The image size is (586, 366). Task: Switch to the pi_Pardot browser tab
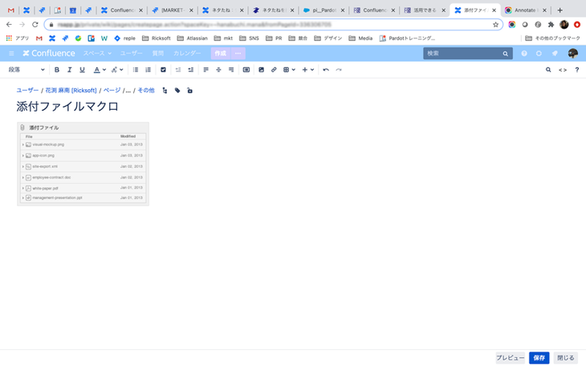(323, 10)
